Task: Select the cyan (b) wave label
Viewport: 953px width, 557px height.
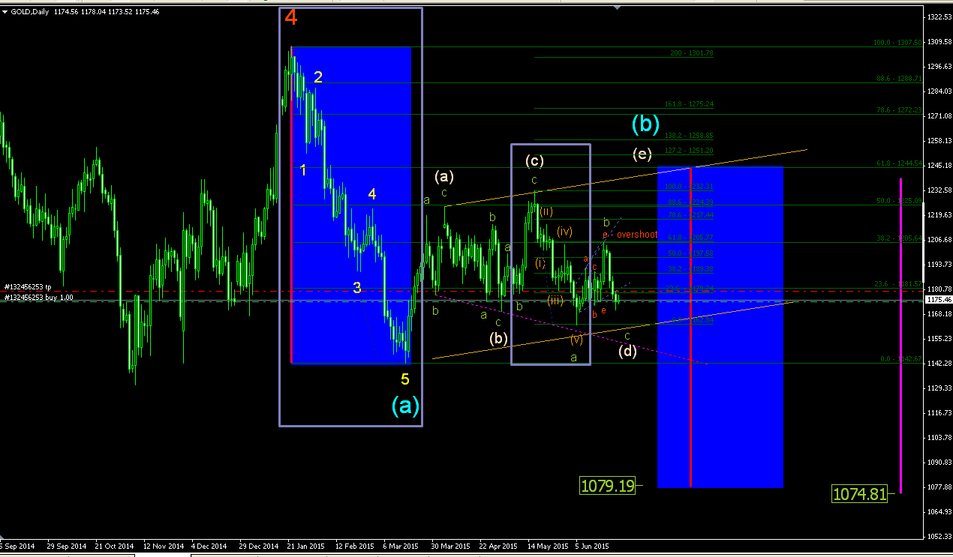Action: (645, 124)
